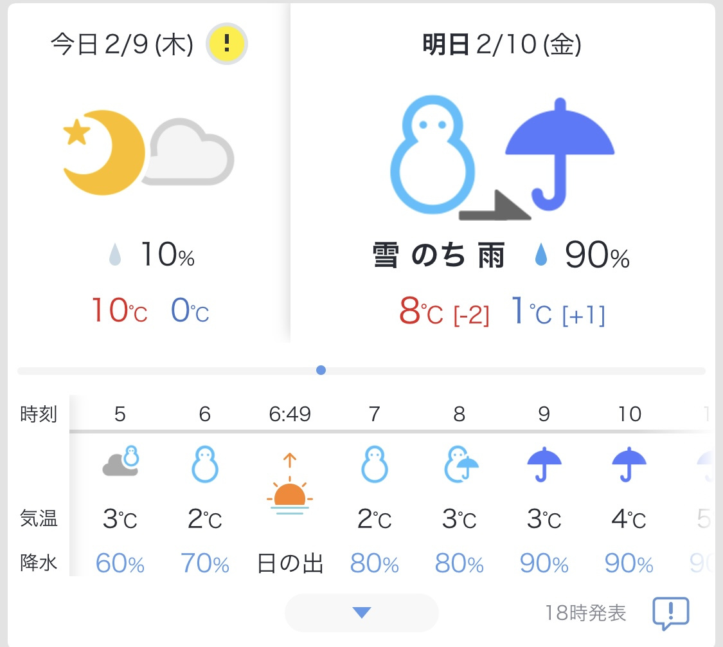This screenshot has height=647, width=723.
Task: Click the snowman icon at hour 6
Action: coord(205,464)
